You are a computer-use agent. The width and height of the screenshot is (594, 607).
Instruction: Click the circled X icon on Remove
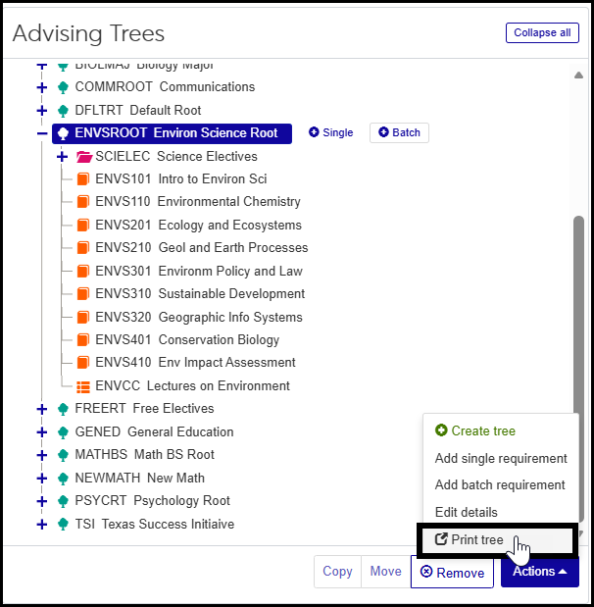(426, 572)
